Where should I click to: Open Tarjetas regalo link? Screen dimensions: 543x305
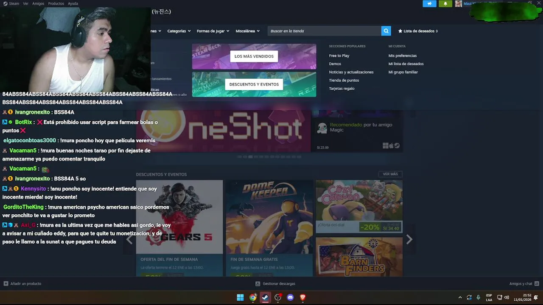pos(341,89)
